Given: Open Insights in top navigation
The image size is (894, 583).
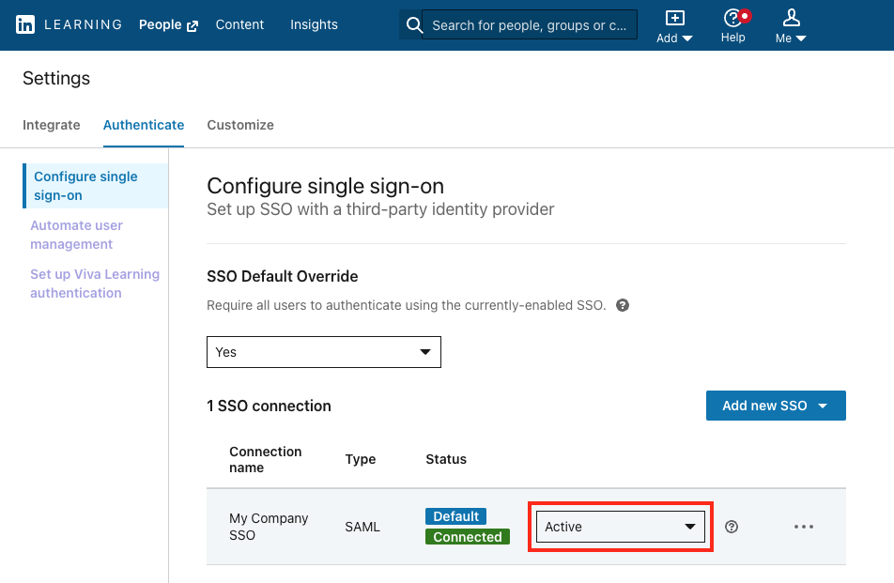Looking at the screenshot, I should tap(314, 24).
